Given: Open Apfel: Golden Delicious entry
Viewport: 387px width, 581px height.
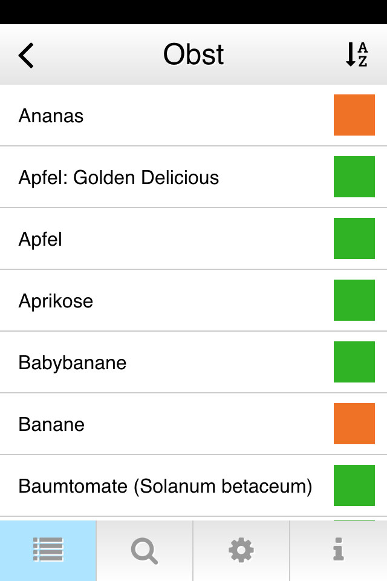Looking at the screenshot, I should [x=193, y=177].
